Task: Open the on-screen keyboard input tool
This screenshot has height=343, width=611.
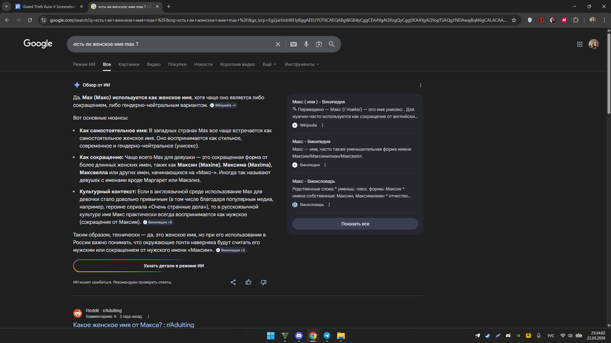Action: coord(294,44)
